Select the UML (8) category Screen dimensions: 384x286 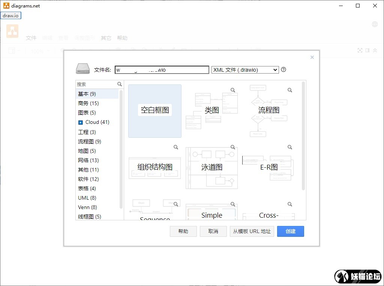click(97, 198)
